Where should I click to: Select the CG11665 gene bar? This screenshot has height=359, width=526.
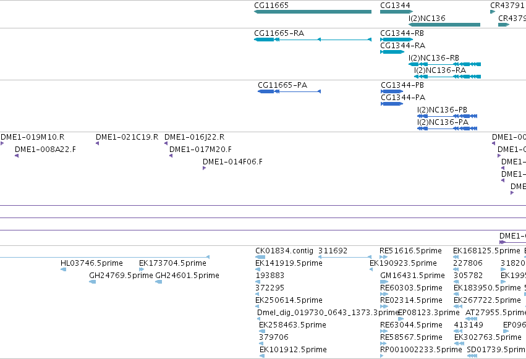313,12
